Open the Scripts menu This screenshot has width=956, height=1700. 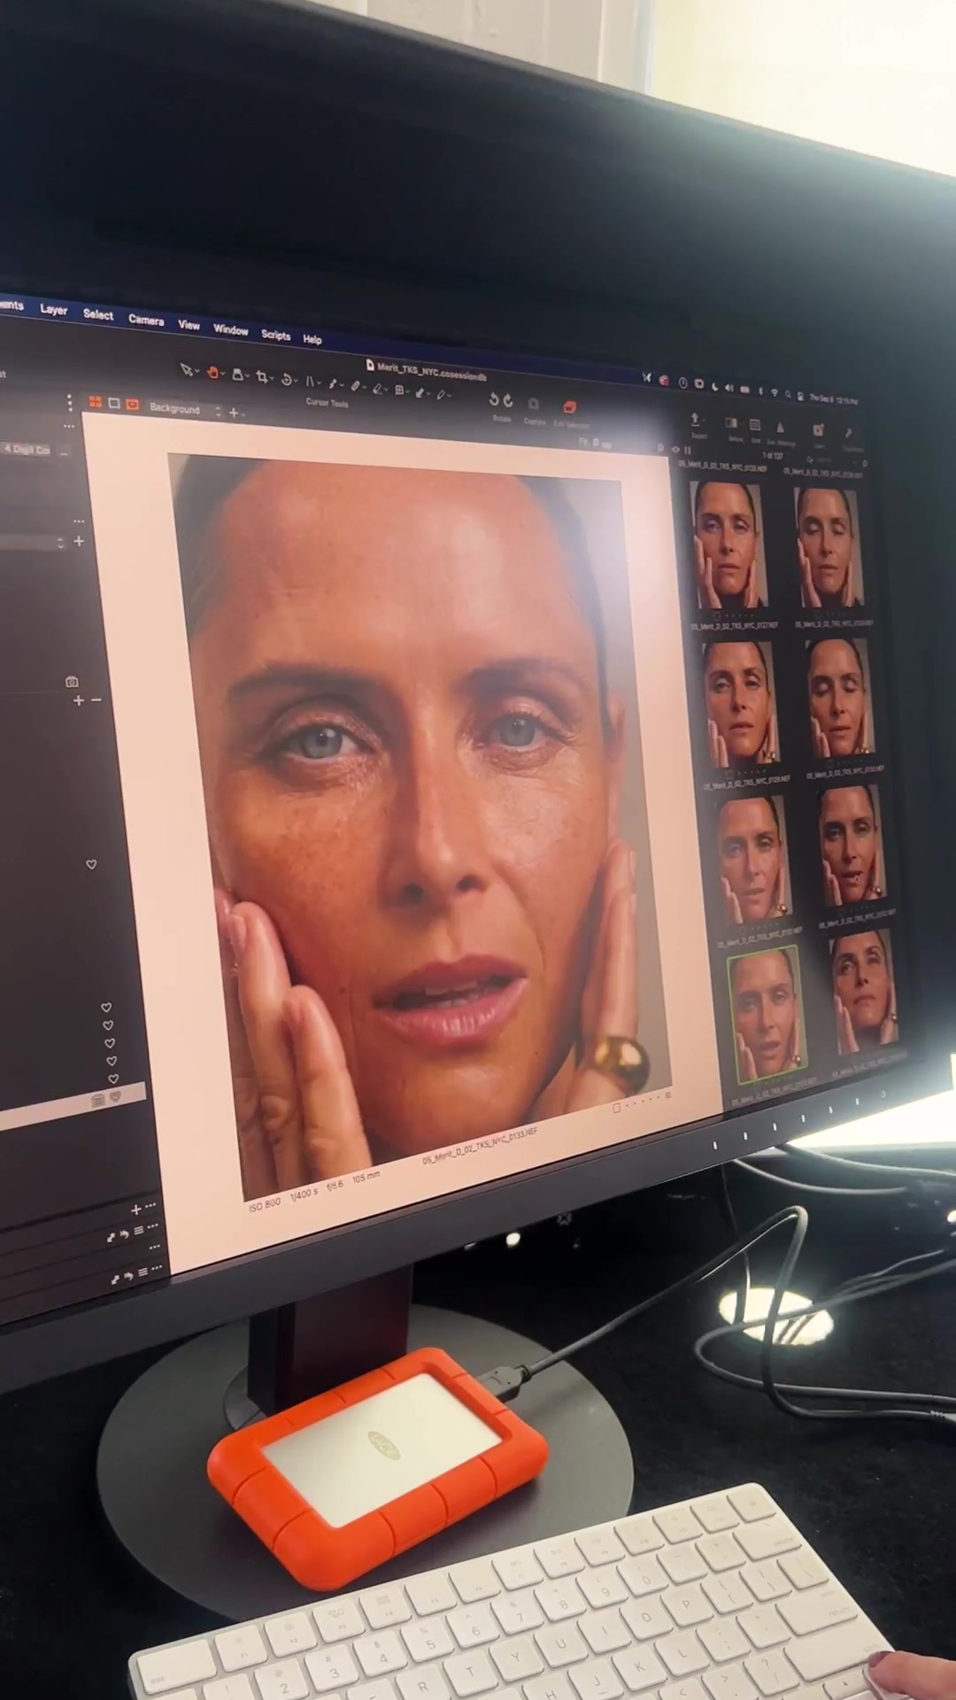(275, 335)
